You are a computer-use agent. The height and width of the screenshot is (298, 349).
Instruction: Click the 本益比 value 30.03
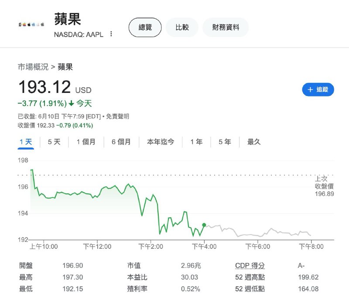(x=189, y=277)
